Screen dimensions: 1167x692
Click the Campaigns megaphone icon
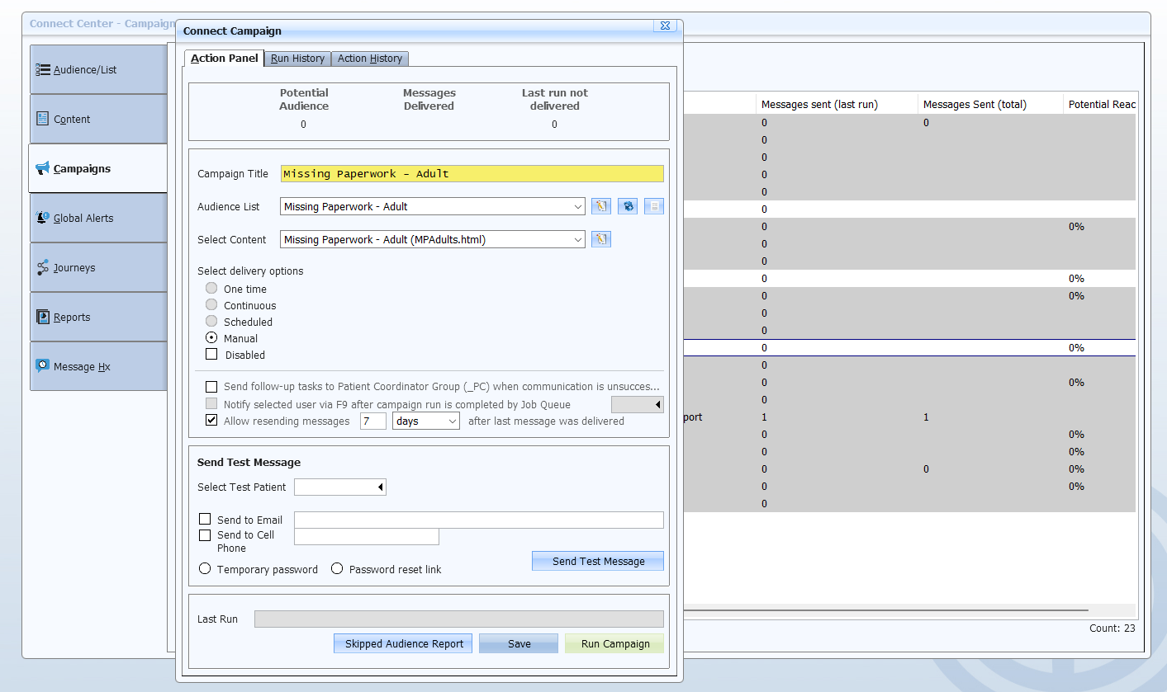43,168
